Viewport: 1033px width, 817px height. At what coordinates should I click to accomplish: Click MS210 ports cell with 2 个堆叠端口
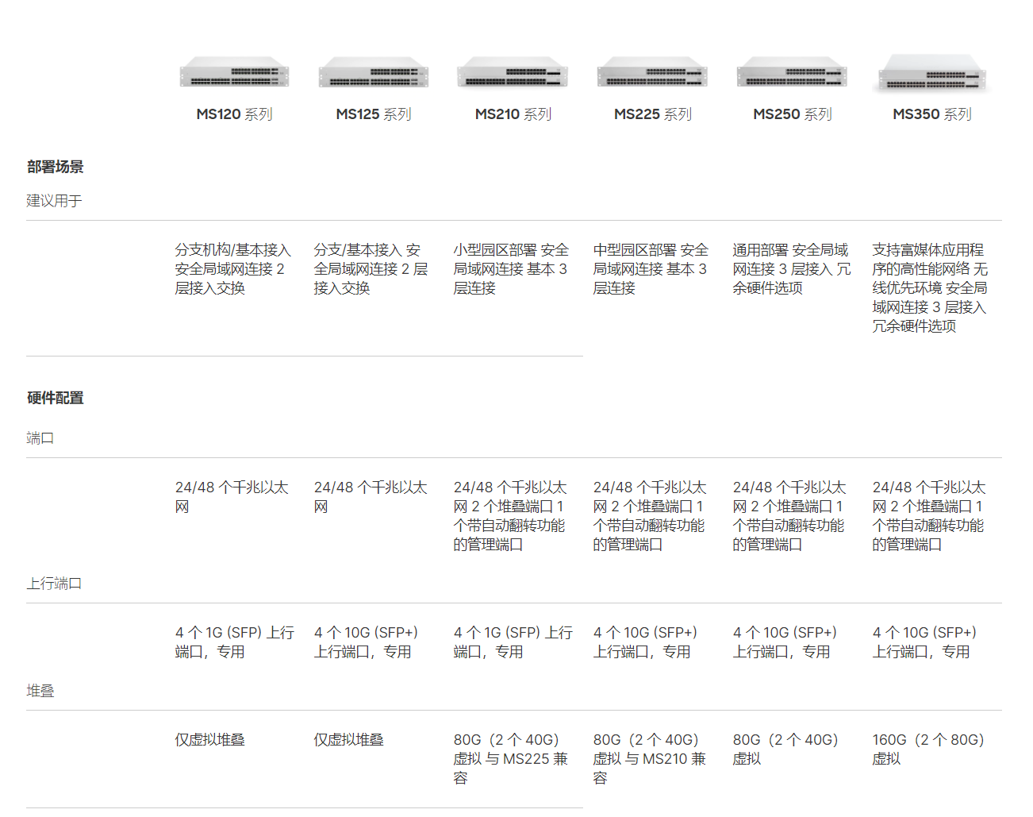click(x=510, y=516)
